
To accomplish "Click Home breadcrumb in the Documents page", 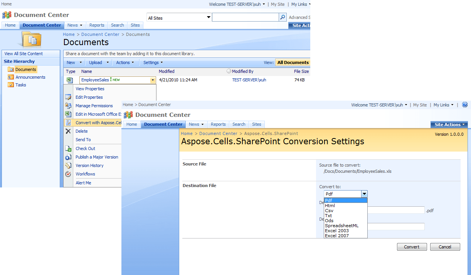I will (x=69, y=34).
